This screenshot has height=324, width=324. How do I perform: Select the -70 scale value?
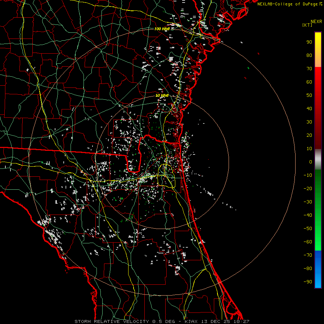point(308,255)
